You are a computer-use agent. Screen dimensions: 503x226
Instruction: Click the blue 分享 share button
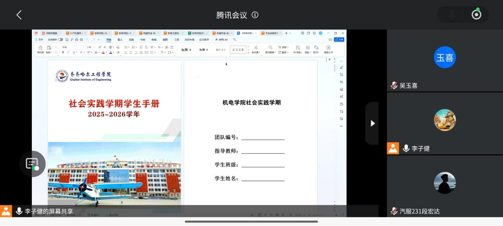[x=339, y=40]
